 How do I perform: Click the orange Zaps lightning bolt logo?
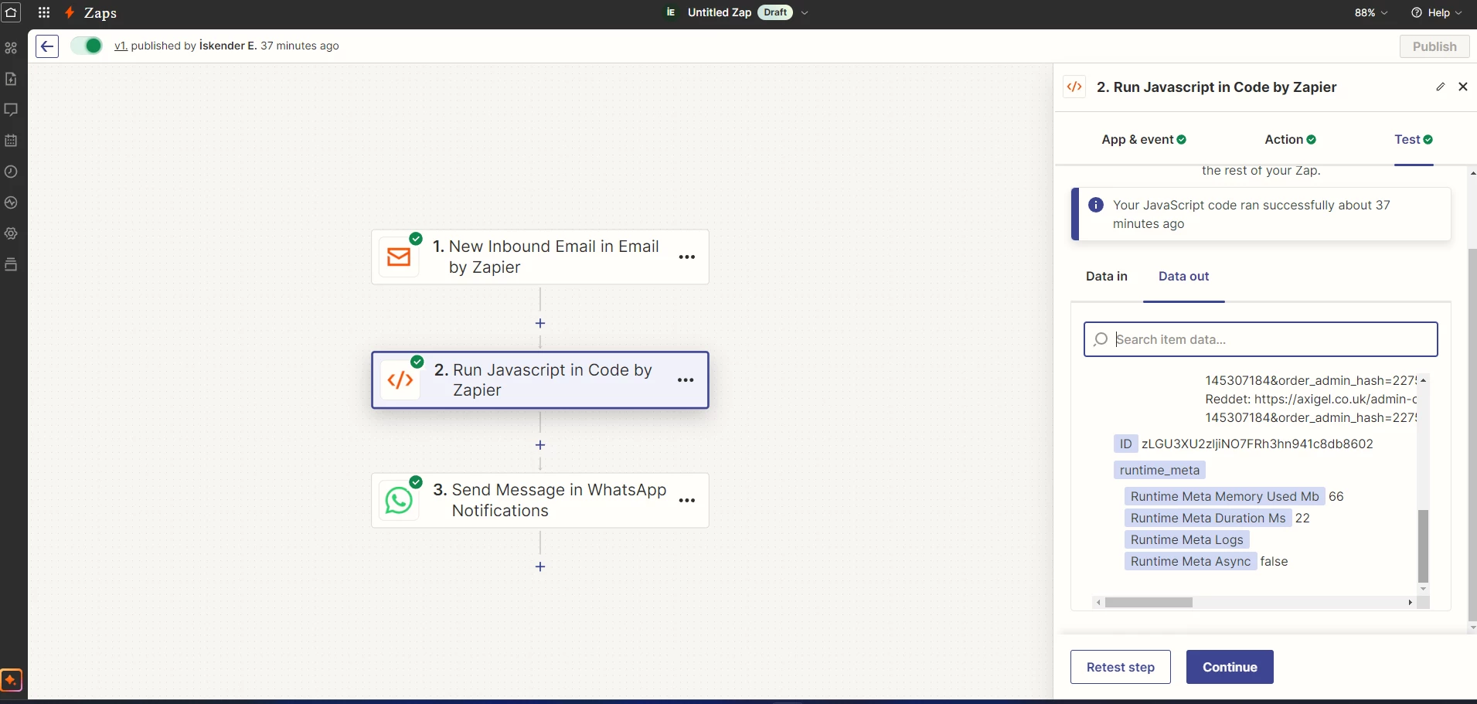pyautogui.click(x=70, y=12)
